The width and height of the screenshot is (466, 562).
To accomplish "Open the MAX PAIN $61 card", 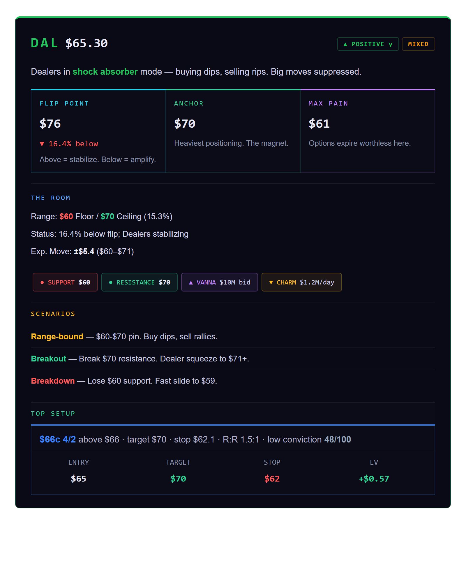I will 368,131.
